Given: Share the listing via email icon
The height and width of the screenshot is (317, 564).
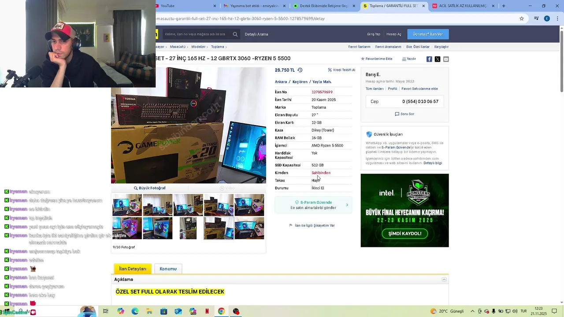Looking at the screenshot, I should coord(446,59).
